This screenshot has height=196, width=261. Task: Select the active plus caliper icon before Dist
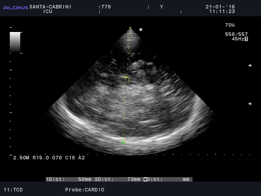point(145,179)
